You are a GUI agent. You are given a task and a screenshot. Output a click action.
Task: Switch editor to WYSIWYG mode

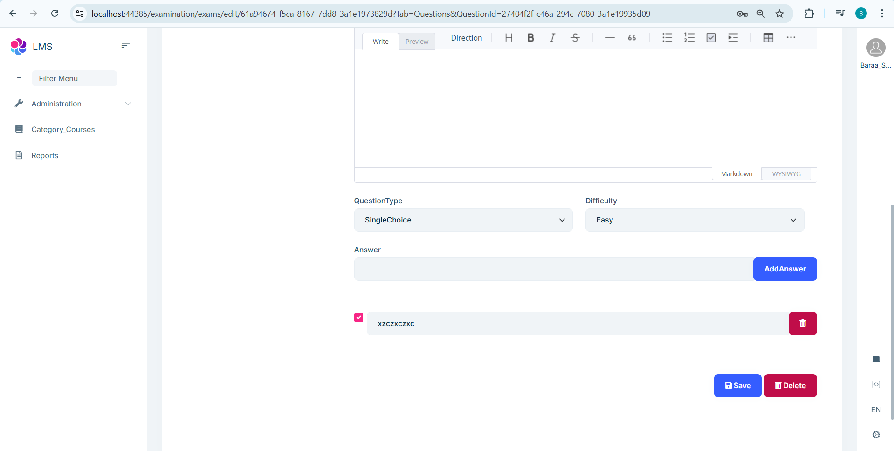click(786, 174)
